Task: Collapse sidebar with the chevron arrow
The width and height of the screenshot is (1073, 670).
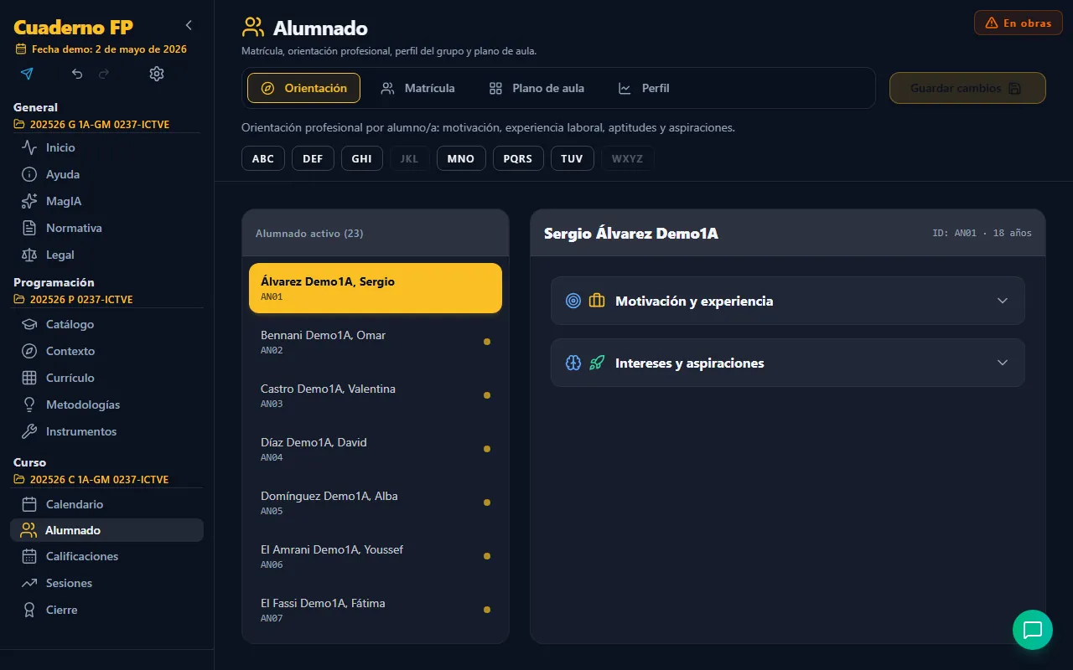Action: [x=189, y=25]
